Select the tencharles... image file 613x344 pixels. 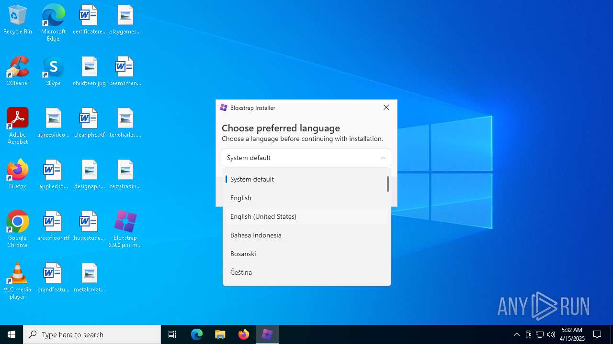point(125,123)
